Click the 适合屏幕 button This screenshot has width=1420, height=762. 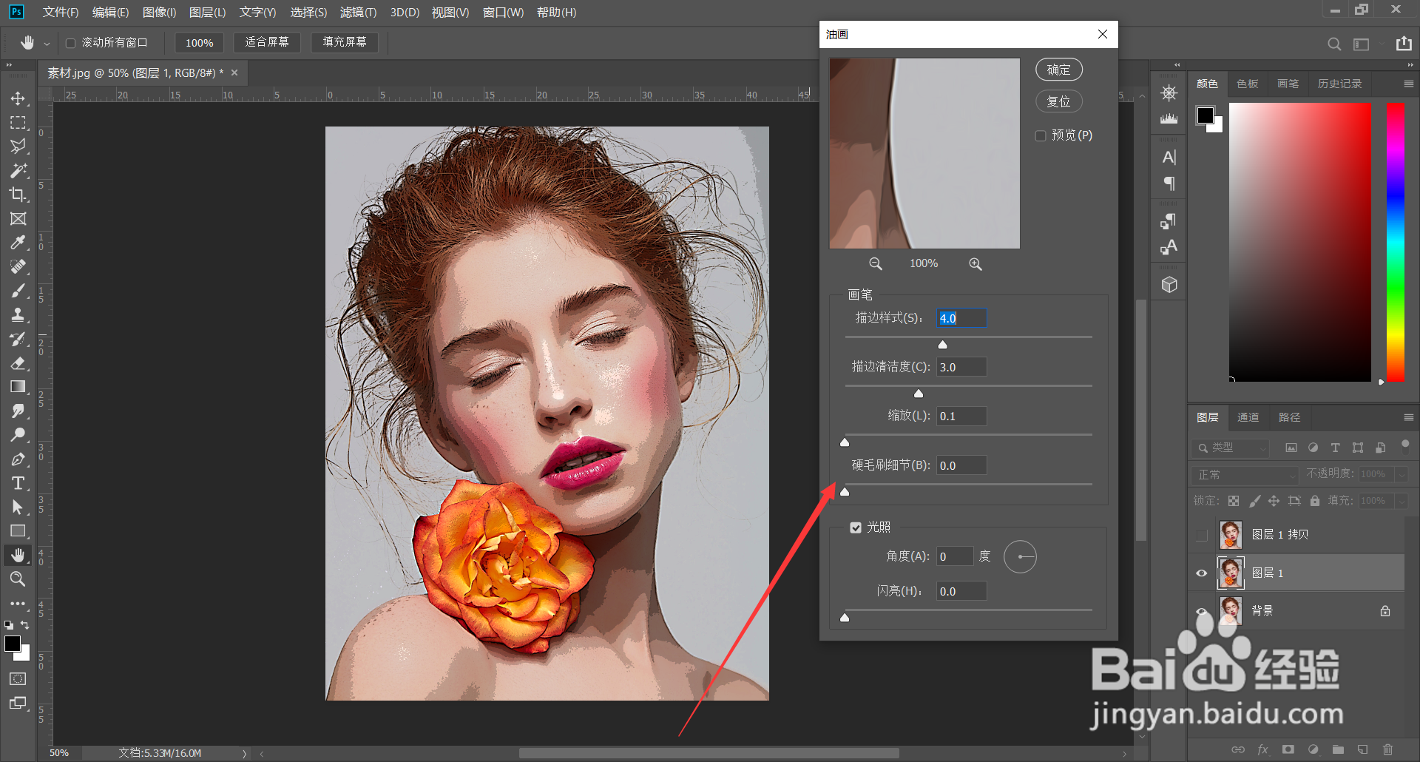click(x=267, y=42)
